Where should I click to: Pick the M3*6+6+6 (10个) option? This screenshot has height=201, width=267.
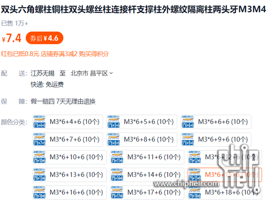click(216, 122)
